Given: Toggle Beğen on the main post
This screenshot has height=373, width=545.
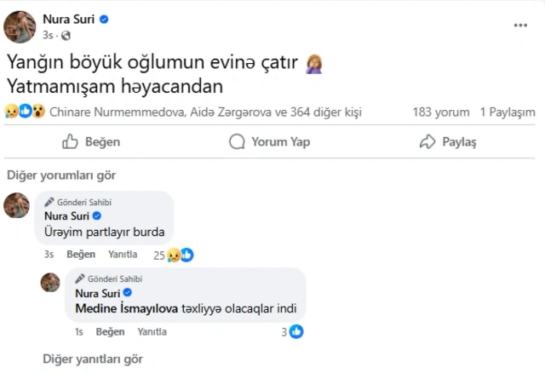Looking at the screenshot, I should (x=91, y=142).
